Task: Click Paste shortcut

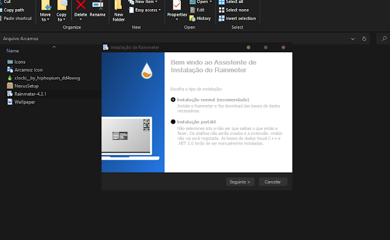Action: [x=16, y=18]
